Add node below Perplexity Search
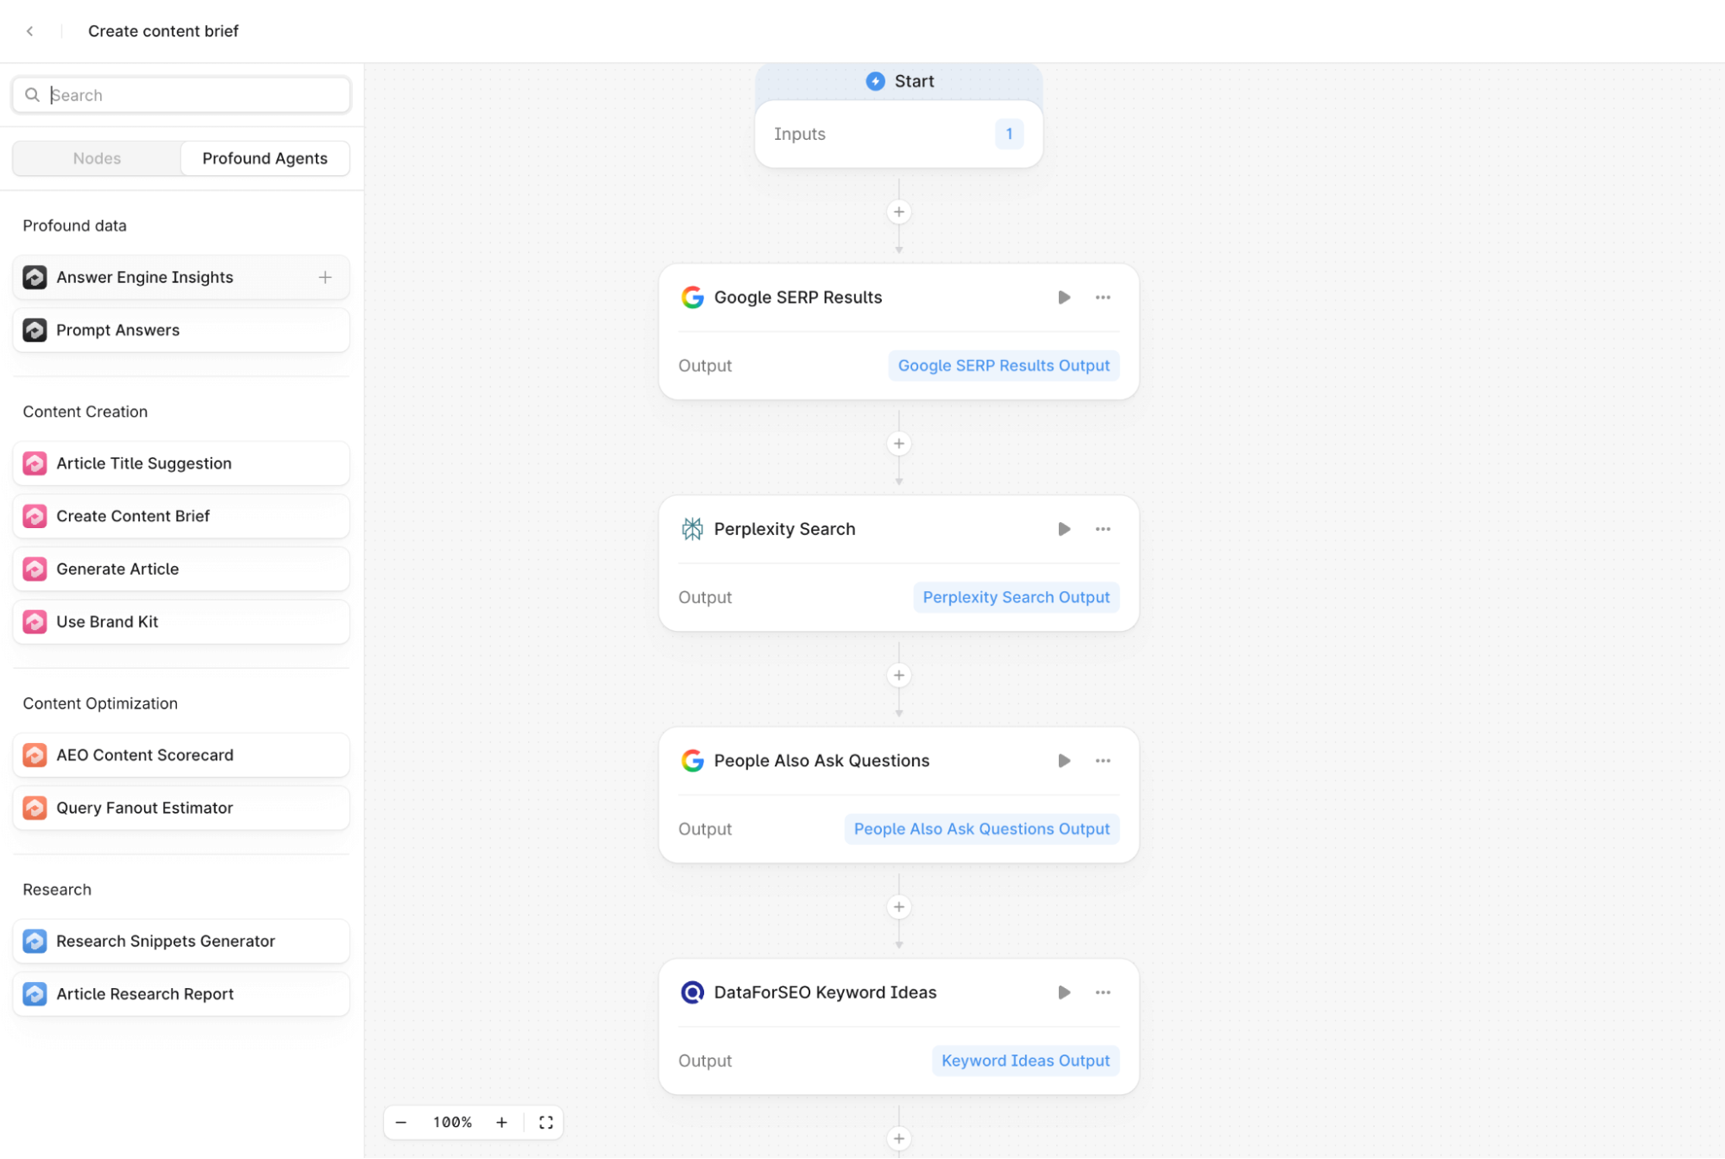Image resolution: width=1725 pixels, height=1159 pixels. click(x=899, y=676)
